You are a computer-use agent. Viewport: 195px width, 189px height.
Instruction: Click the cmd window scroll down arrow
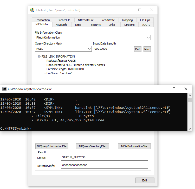click(x=190, y=129)
